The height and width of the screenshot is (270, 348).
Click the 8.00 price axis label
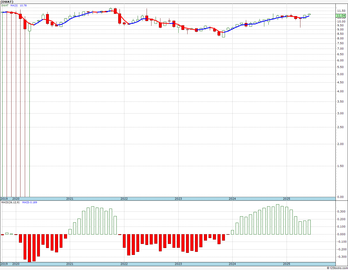coord(340,39)
